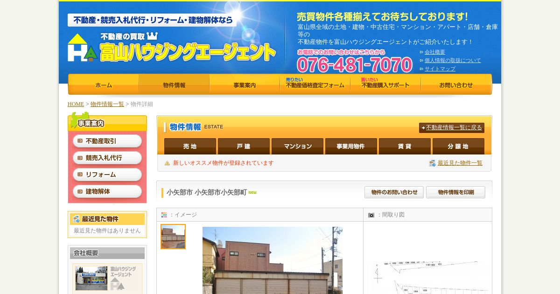This screenshot has height=294, width=560.
Task: Open 競売入札代行 in the sidebar
Action: click(107, 158)
